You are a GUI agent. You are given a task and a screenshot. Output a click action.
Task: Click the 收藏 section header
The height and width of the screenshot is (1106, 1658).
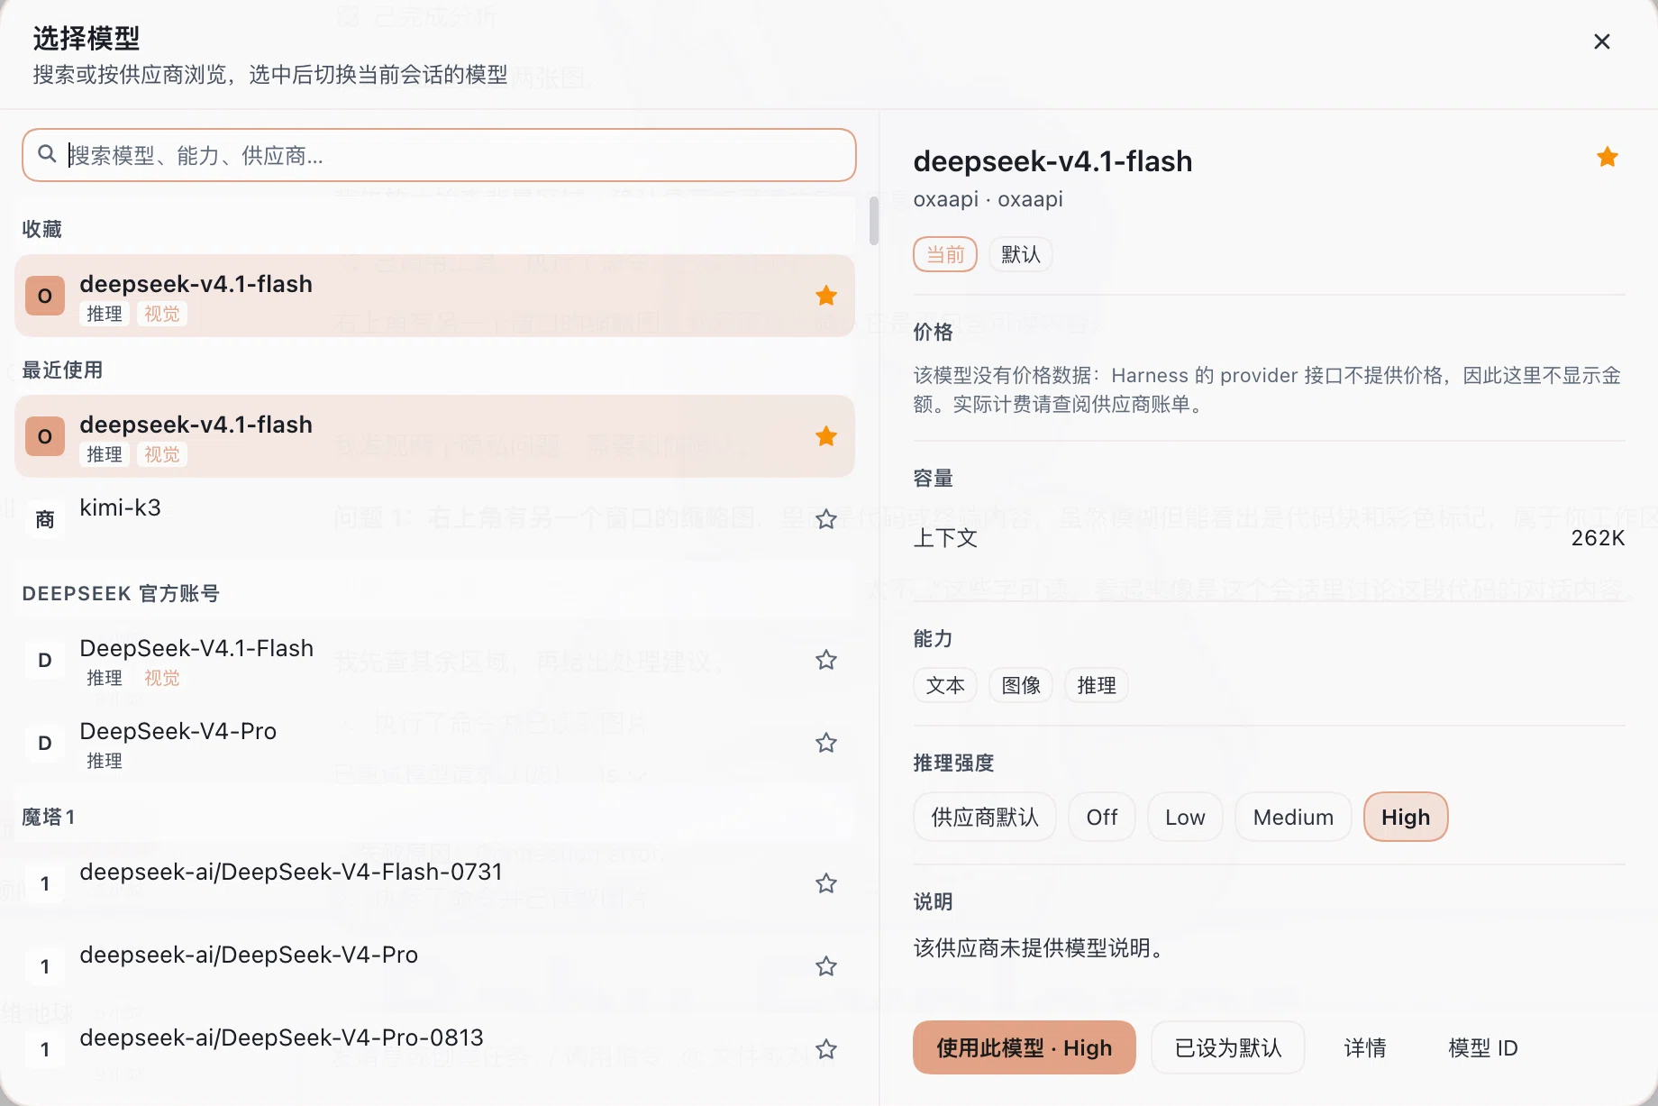[42, 229]
